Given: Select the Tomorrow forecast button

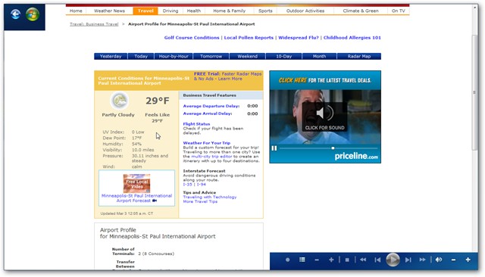Looking at the screenshot, I should (211, 56).
